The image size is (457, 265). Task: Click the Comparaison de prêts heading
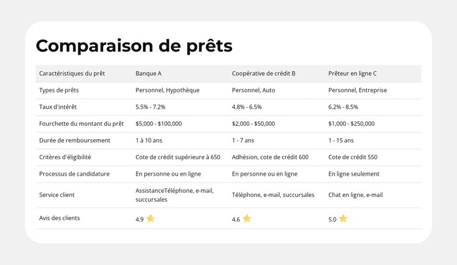pos(134,46)
